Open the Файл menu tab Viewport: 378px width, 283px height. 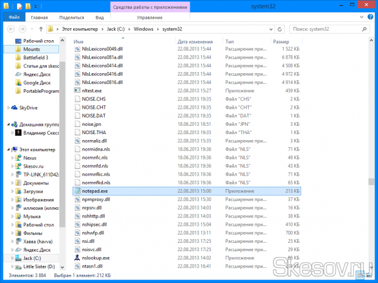pyautogui.click(x=14, y=18)
